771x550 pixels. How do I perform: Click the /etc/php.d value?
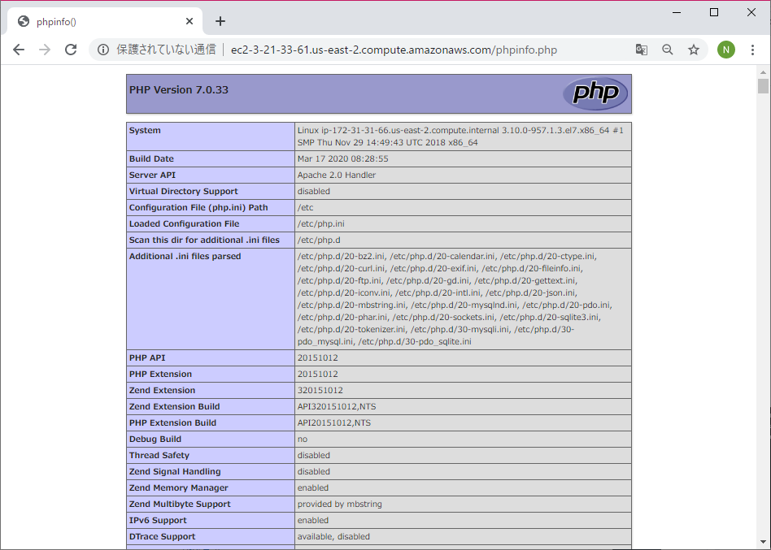(x=319, y=240)
